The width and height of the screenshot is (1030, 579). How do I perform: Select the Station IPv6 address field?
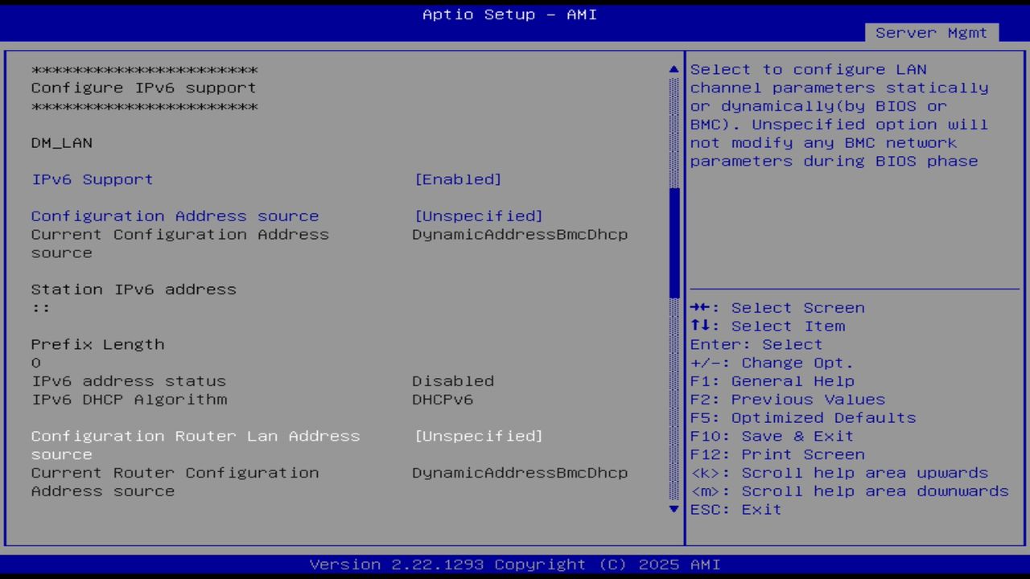point(134,289)
